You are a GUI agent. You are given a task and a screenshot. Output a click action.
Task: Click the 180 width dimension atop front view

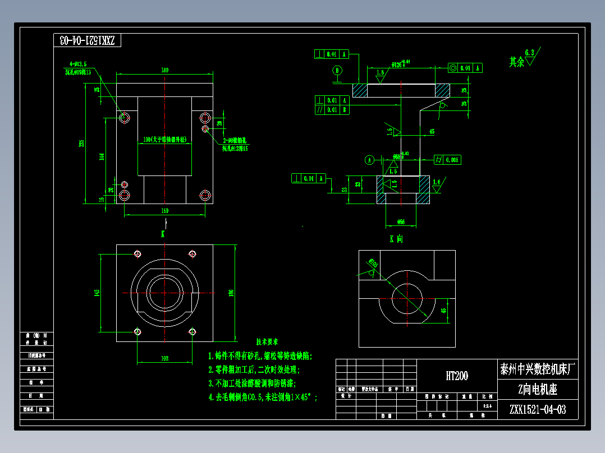[165, 70]
